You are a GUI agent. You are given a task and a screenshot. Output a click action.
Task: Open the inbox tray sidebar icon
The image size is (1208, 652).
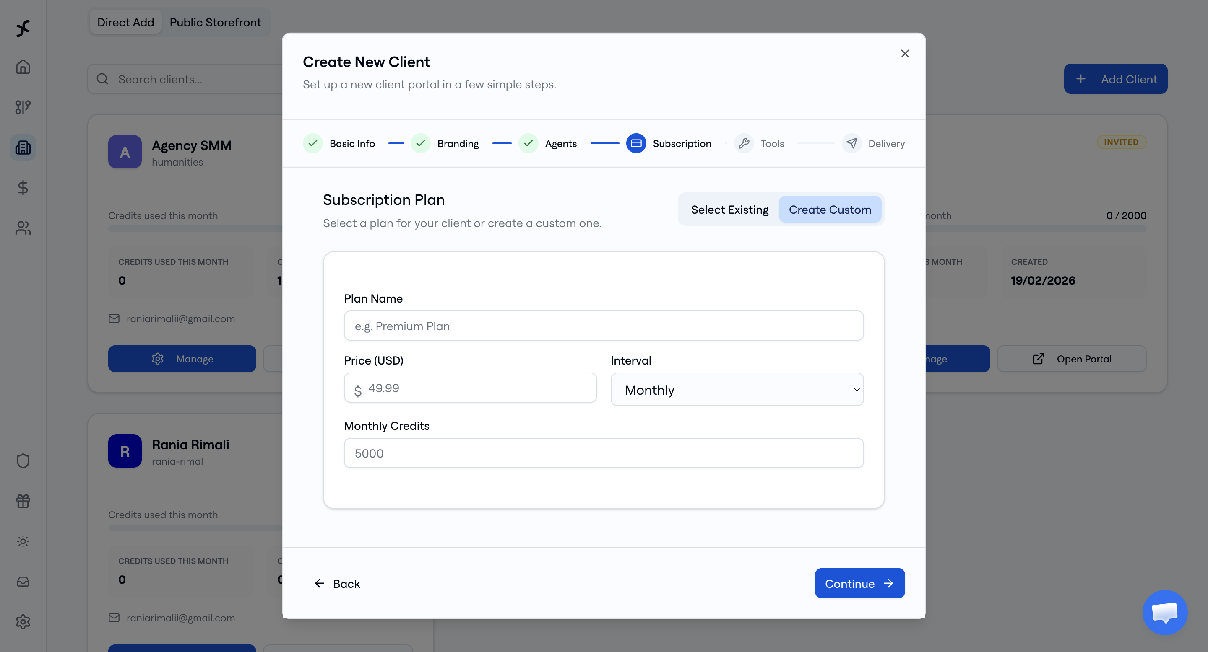23,582
